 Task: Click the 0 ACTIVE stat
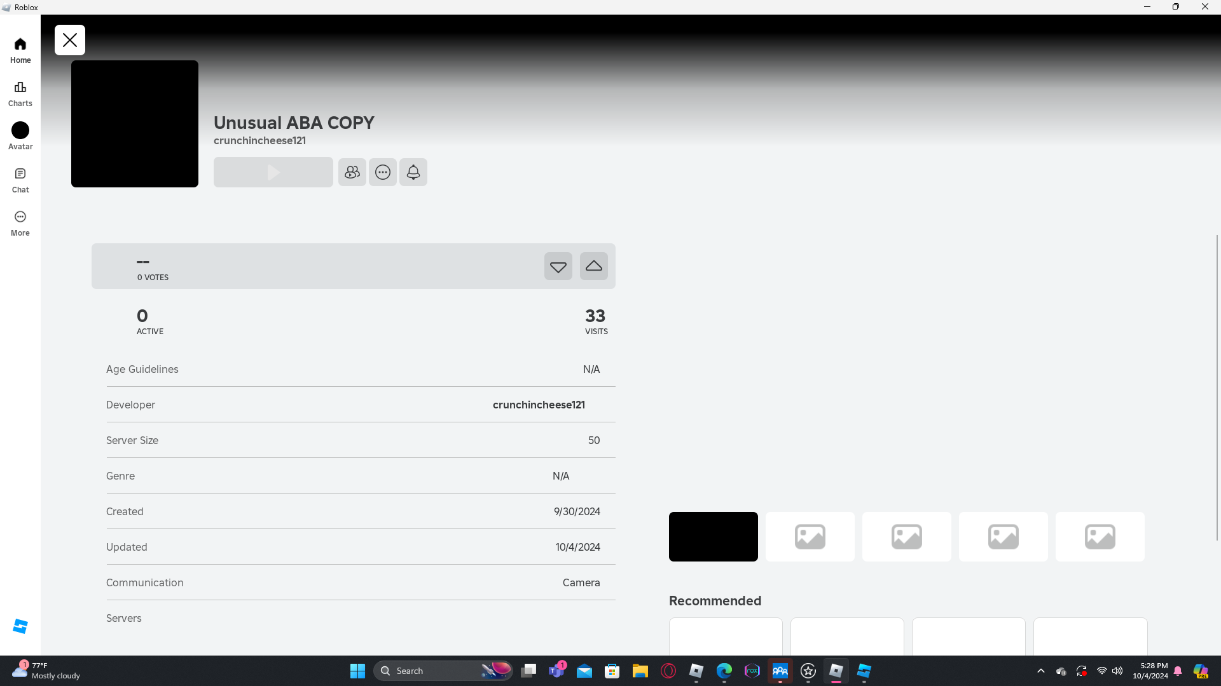(150, 321)
